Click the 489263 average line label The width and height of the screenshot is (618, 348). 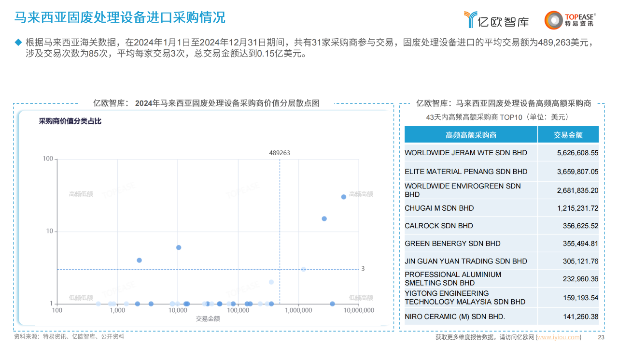(x=280, y=153)
